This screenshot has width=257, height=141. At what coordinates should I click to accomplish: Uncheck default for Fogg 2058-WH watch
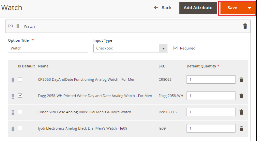pyautogui.click(x=20, y=95)
